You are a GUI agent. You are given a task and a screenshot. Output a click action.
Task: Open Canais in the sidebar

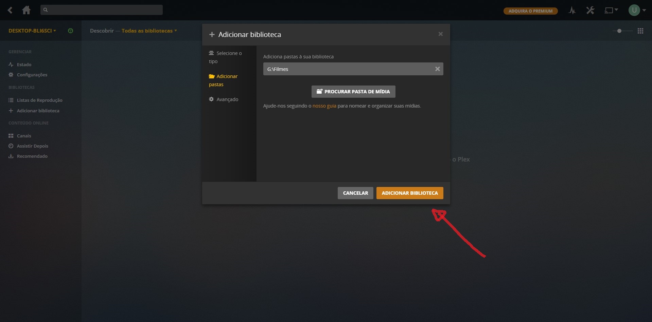24,136
